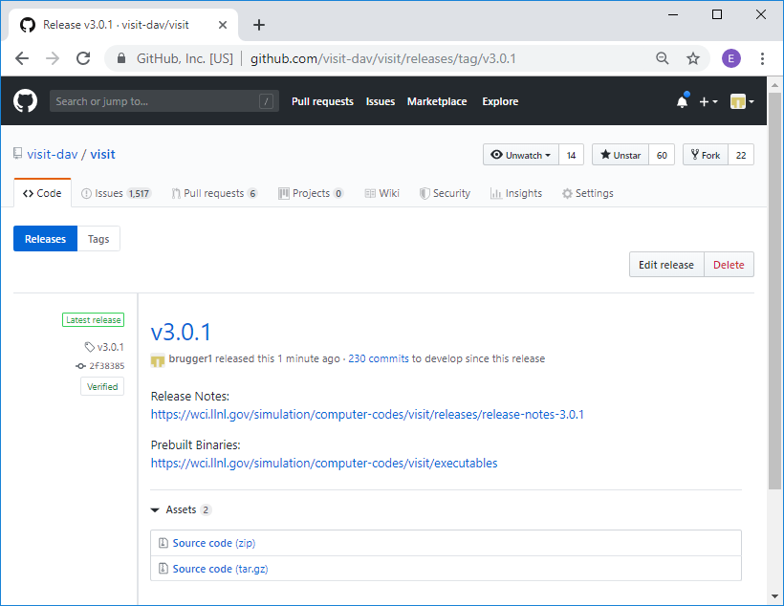Click the commit icon next to 2f38385
784x606 pixels.
click(80, 366)
